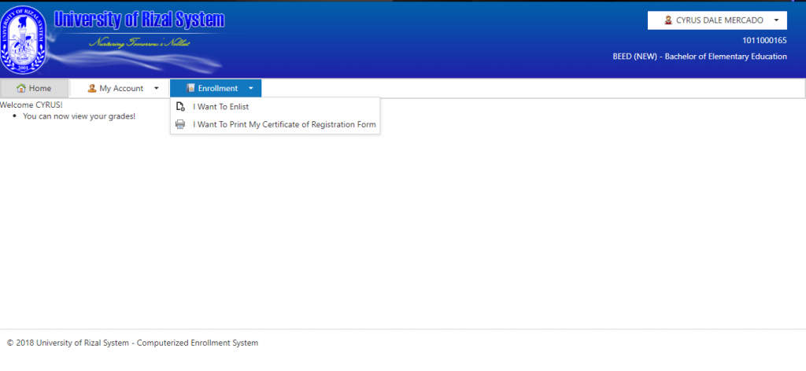806x371 pixels.
Task: Click the user avatar icon beside CYRUS DALE MERCADO
Action: tap(668, 20)
